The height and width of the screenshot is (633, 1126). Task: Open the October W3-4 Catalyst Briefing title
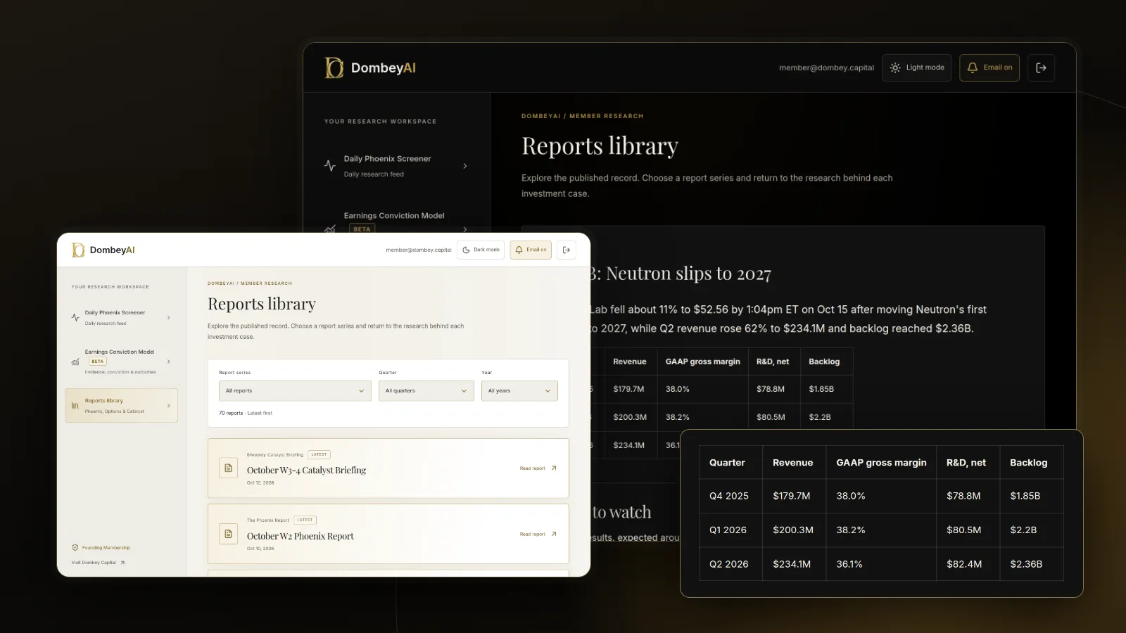tap(306, 470)
